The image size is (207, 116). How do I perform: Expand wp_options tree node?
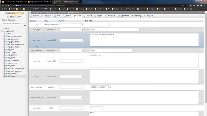pyautogui.click(x=4, y=52)
